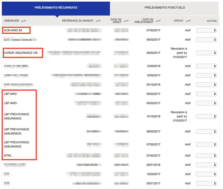223x189 pixels.
Task: Open action dropdown for ACM-IARD SA
Action: (x=206, y=30)
